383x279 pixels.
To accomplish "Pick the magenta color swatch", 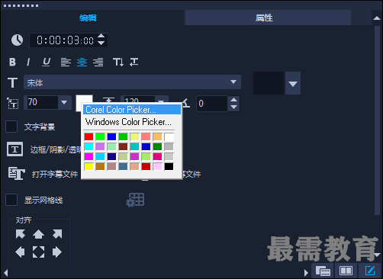I will tap(89, 156).
